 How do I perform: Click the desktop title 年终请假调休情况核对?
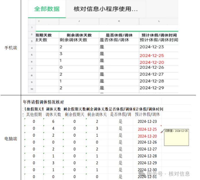point(43,102)
